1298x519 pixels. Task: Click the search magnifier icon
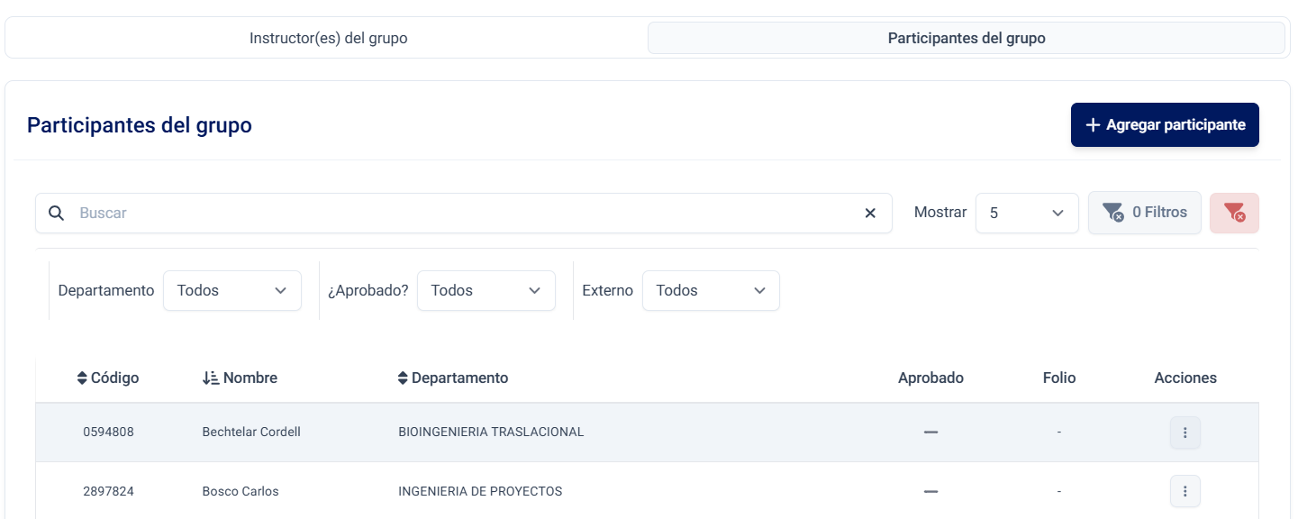[56, 214]
